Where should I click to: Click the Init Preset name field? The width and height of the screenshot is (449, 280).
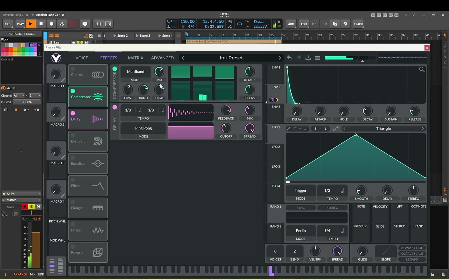point(231,58)
